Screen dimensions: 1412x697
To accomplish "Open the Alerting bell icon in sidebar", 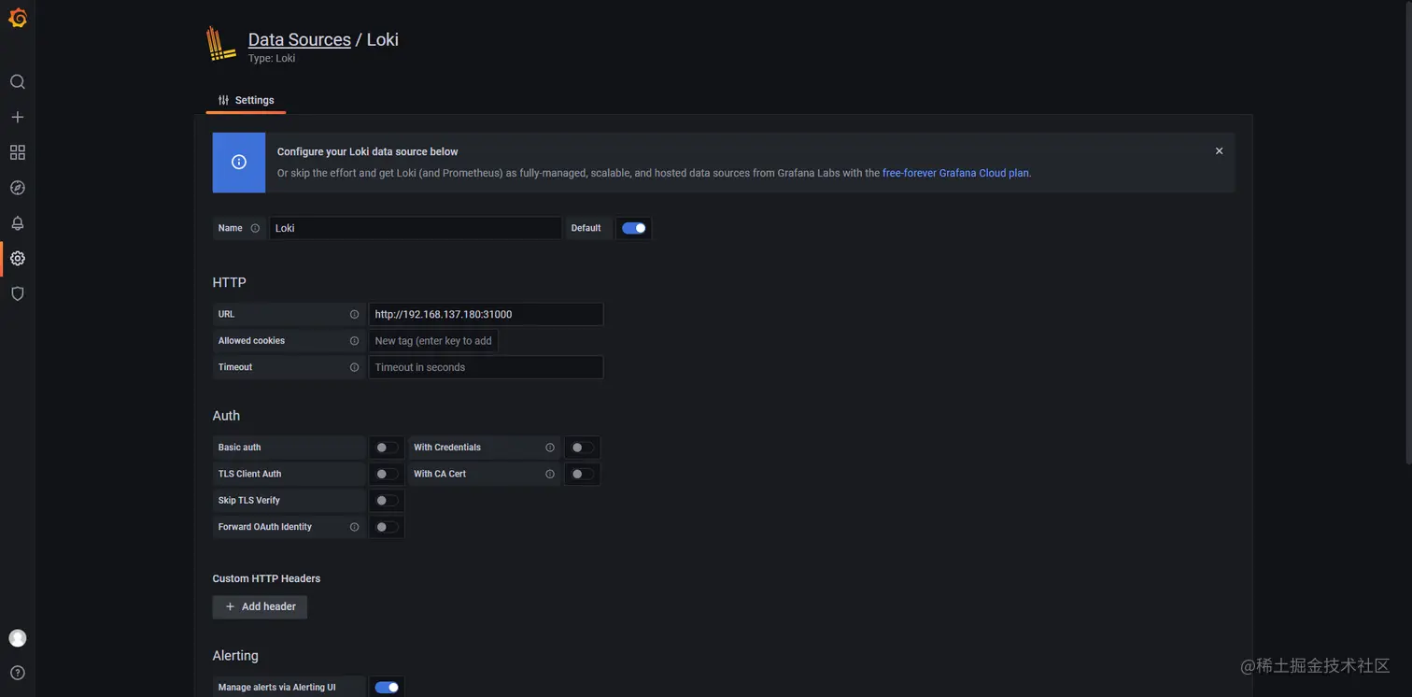I will 17,223.
